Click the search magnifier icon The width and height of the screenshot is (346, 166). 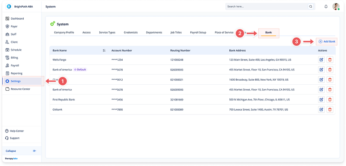coord(310,6)
